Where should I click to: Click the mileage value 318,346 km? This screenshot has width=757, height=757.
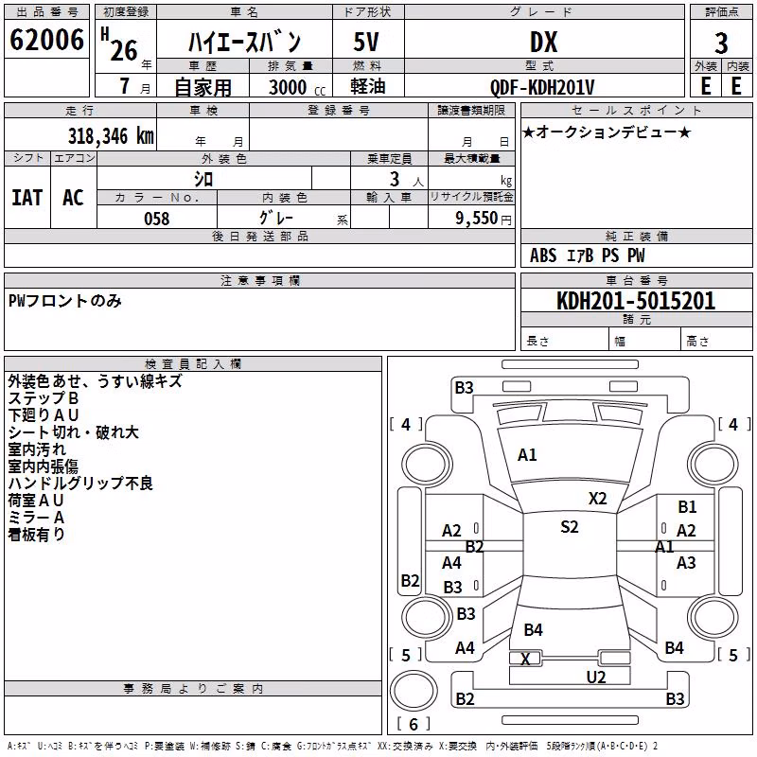coord(111,136)
